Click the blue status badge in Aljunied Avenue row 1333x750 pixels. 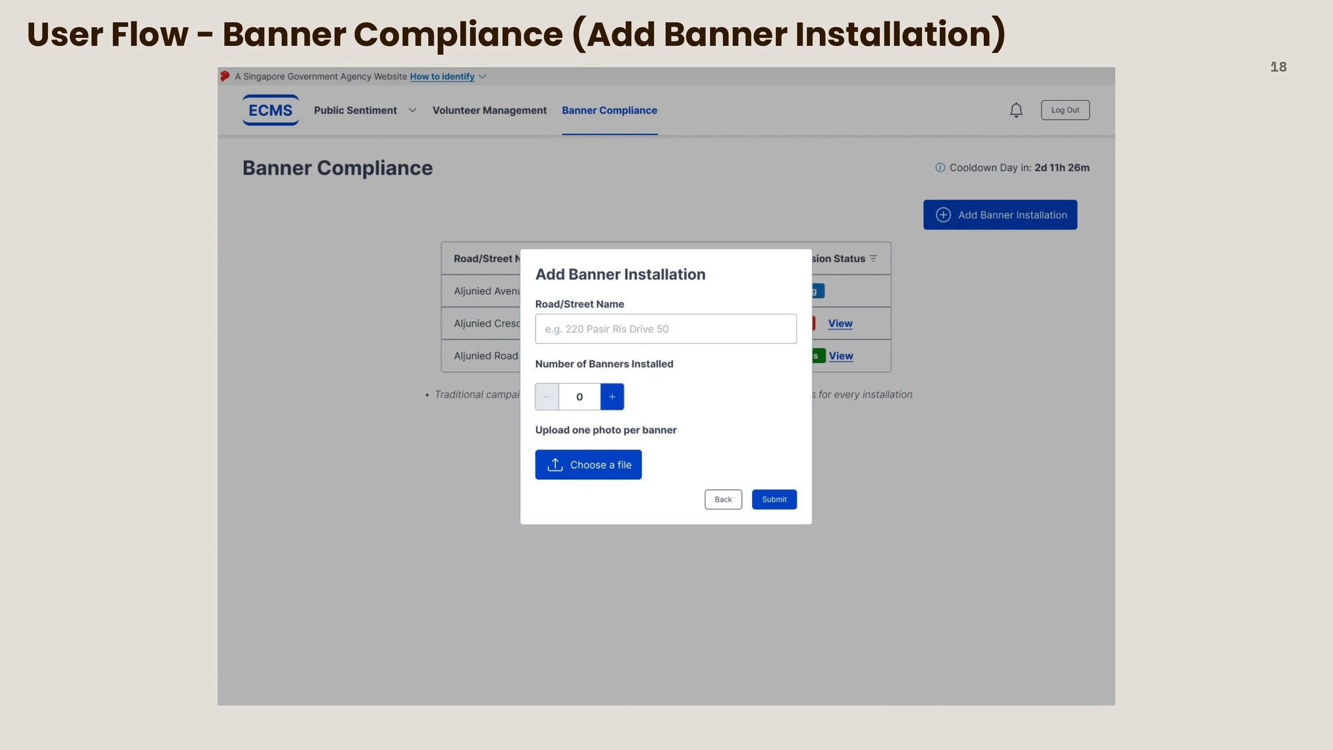pyautogui.click(x=818, y=291)
